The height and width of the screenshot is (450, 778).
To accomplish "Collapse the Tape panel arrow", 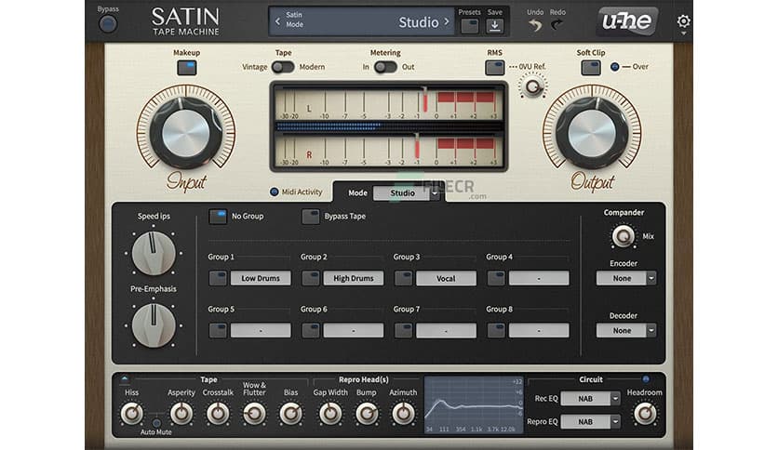I will point(125,379).
